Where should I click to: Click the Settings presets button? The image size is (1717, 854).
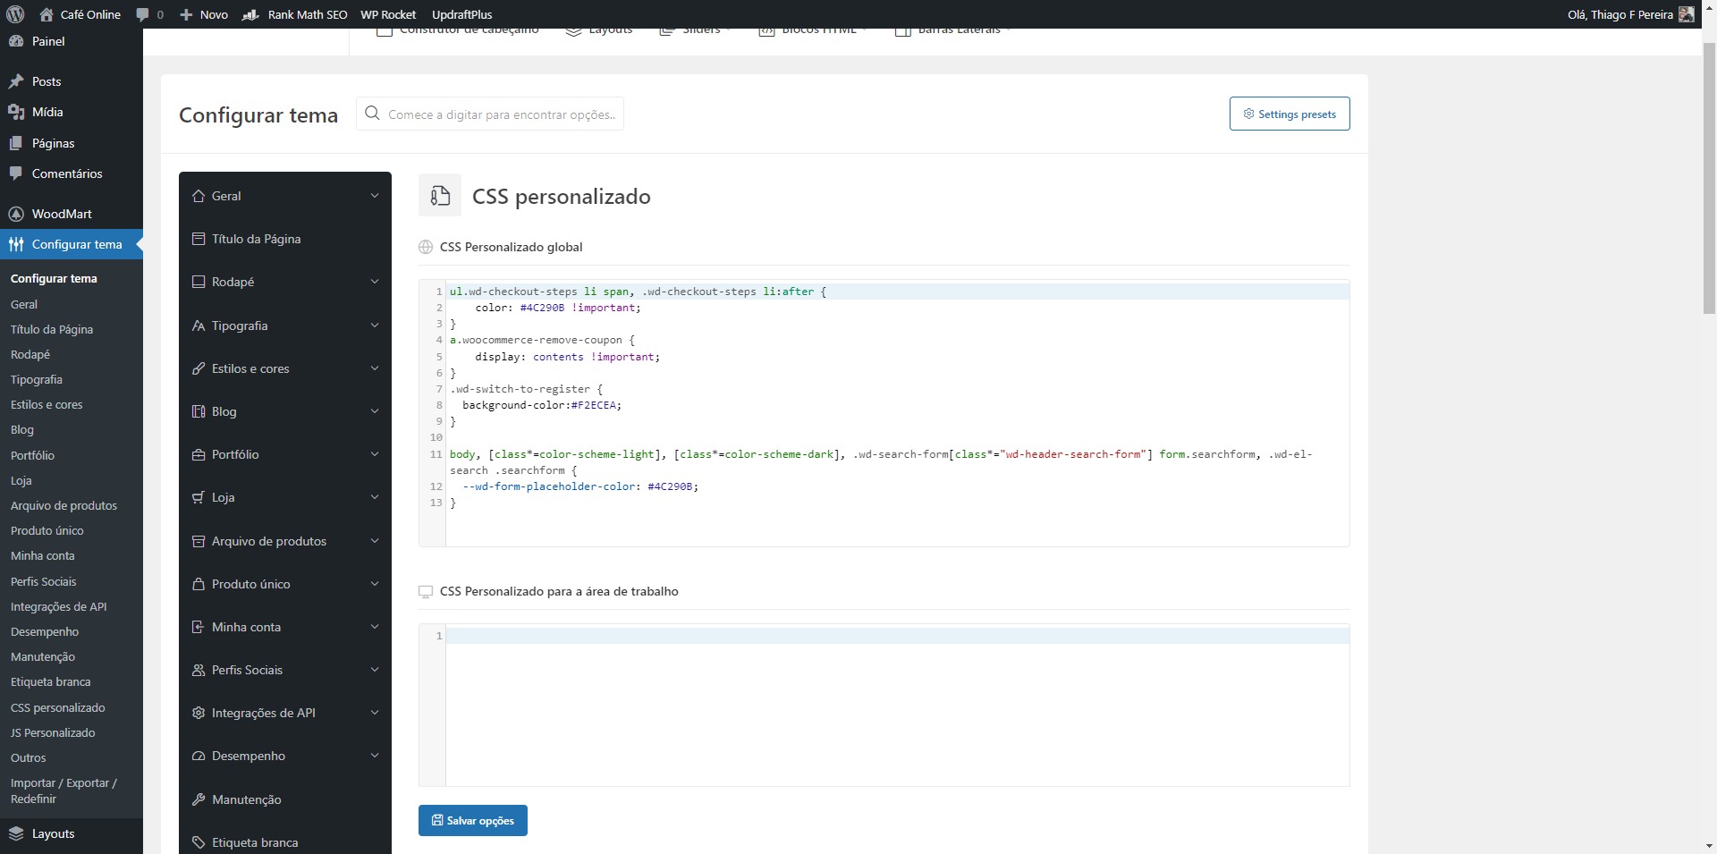1290,114
